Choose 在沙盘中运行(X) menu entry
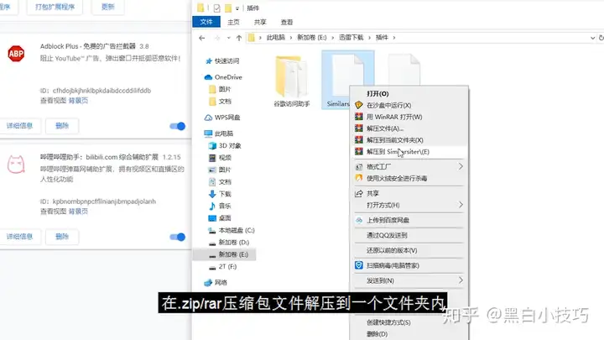Screen dimensions: 604x340 click(409, 105)
